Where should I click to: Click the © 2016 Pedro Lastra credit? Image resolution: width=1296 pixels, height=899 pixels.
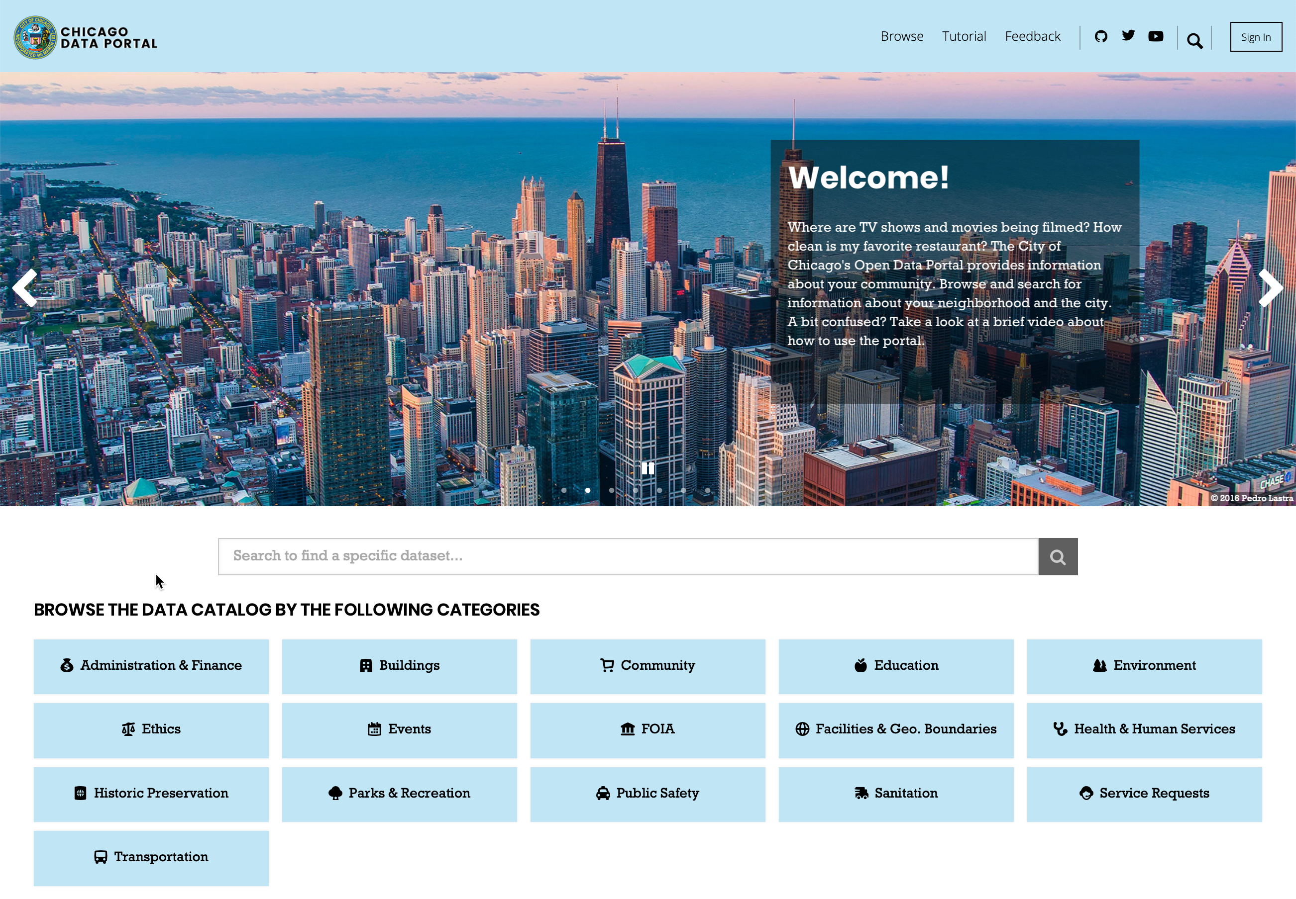pyautogui.click(x=1252, y=498)
